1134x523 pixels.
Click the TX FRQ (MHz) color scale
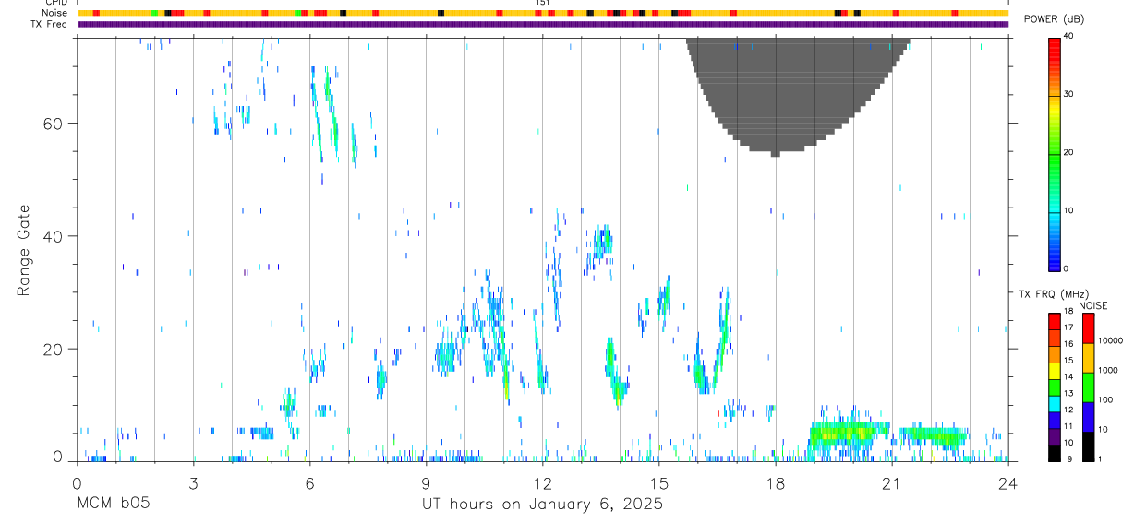(1054, 387)
